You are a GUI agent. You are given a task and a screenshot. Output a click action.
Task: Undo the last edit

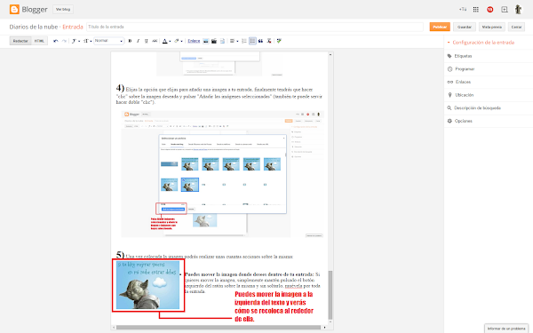[x=56, y=41]
